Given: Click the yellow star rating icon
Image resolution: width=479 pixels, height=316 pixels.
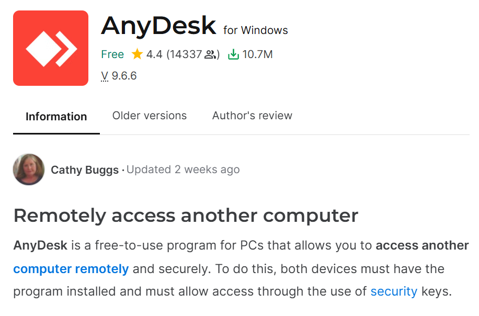Looking at the screenshot, I should (137, 54).
